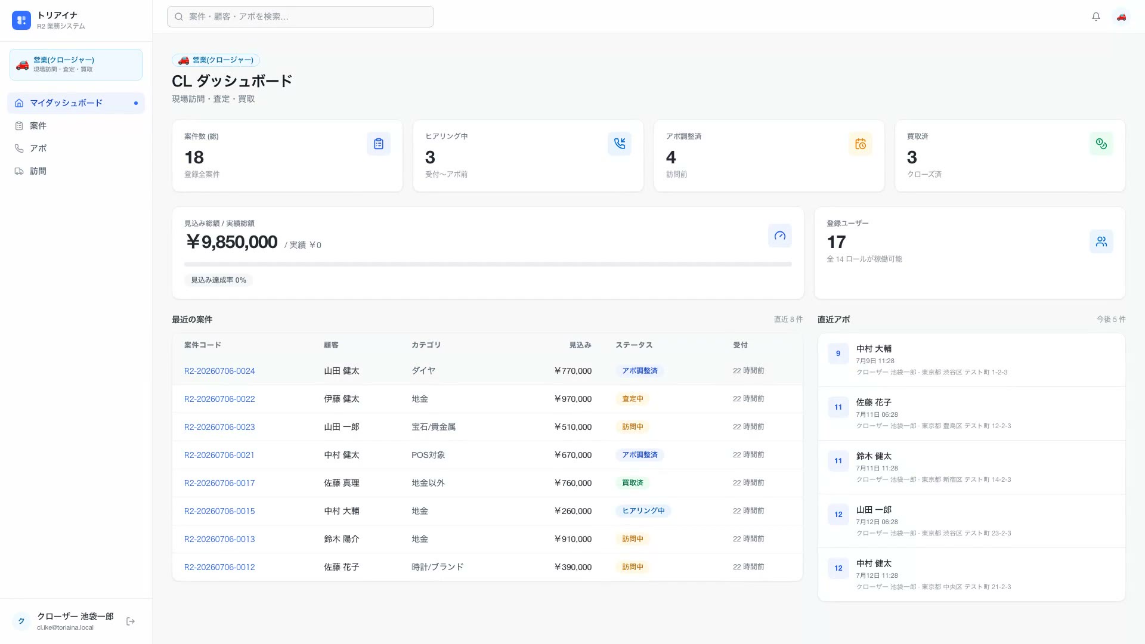Click the ク avatar circle in sidebar footer
The height and width of the screenshot is (644, 1145).
pos(21,621)
